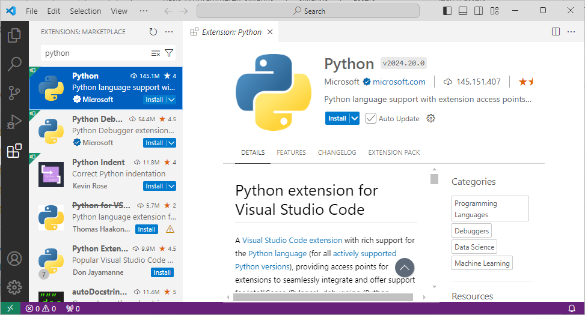The height and width of the screenshot is (315, 585).
Task: Switch to the CHANGELOG tab
Action: pyautogui.click(x=337, y=152)
